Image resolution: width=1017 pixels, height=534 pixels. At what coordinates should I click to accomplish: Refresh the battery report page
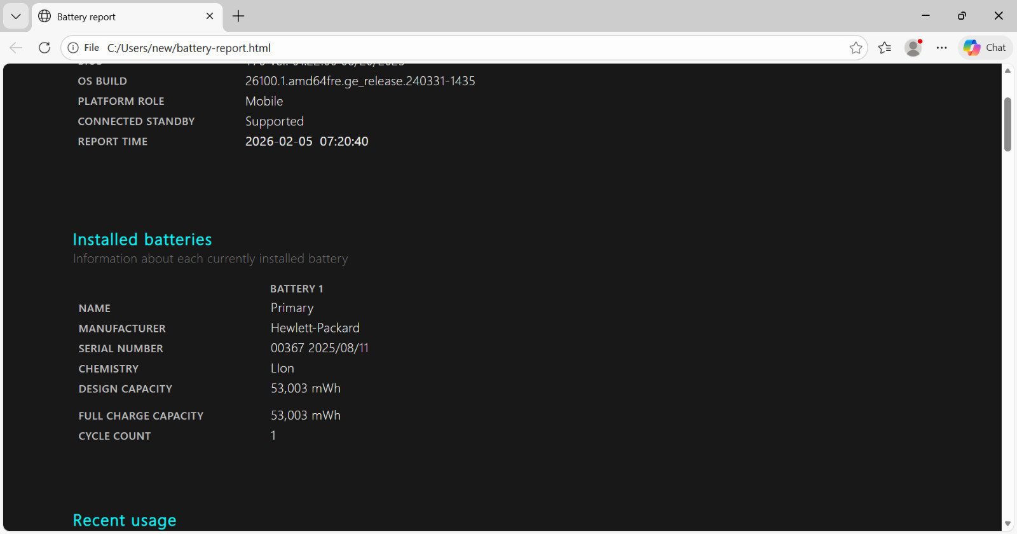click(44, 48)
